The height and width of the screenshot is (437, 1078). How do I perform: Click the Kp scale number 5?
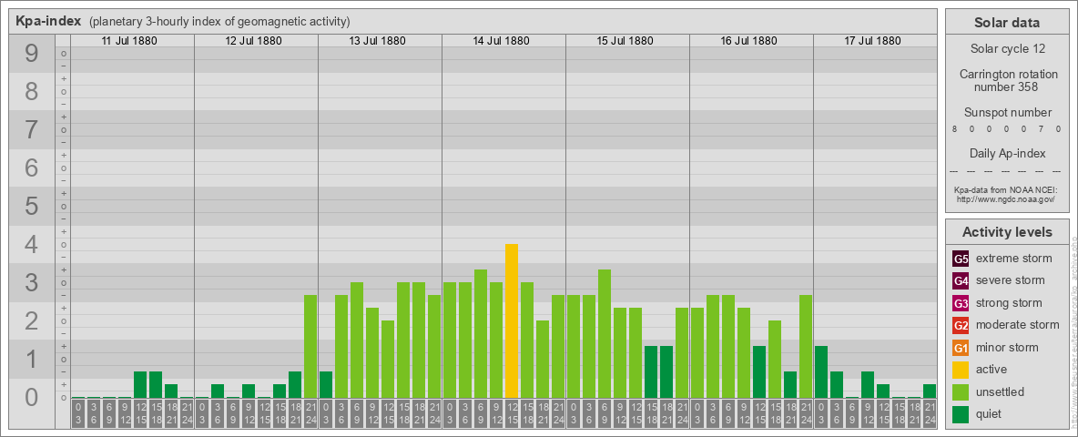tap(31, 206)
